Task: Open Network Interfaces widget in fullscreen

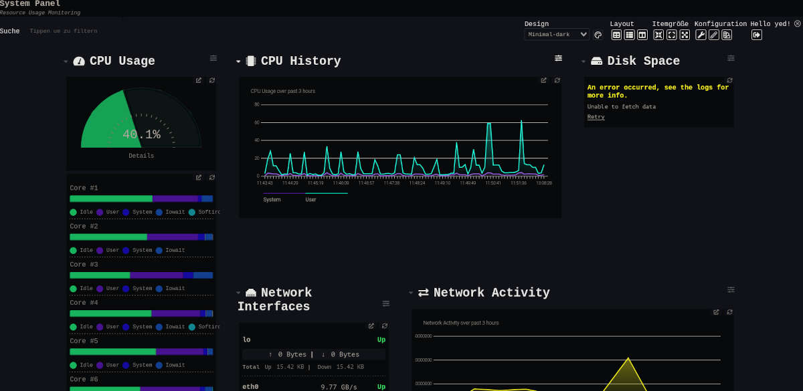Action: pos(371,326)
